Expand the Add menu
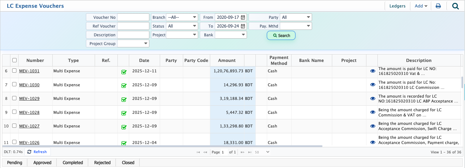This screenshot has width=465, height=168. point(421,6)
